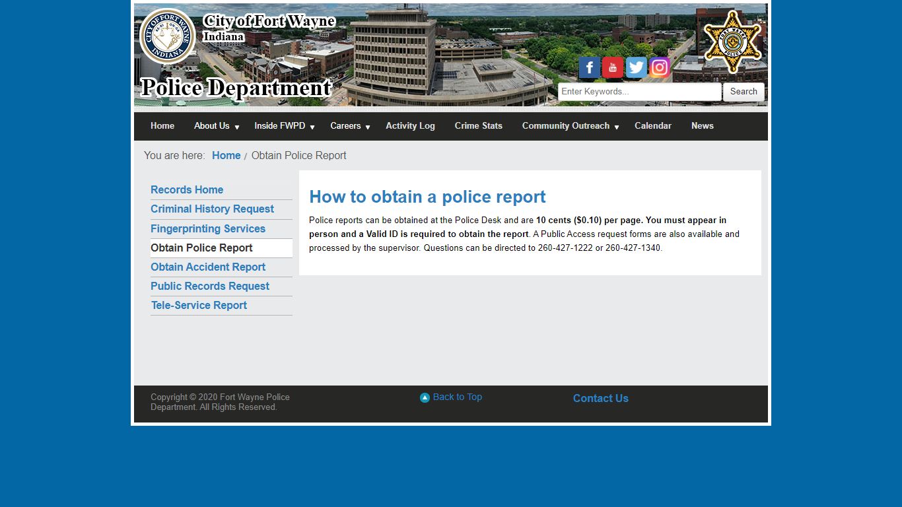
Task: Open the Inside FWPD menu
Action: (280, 126)
